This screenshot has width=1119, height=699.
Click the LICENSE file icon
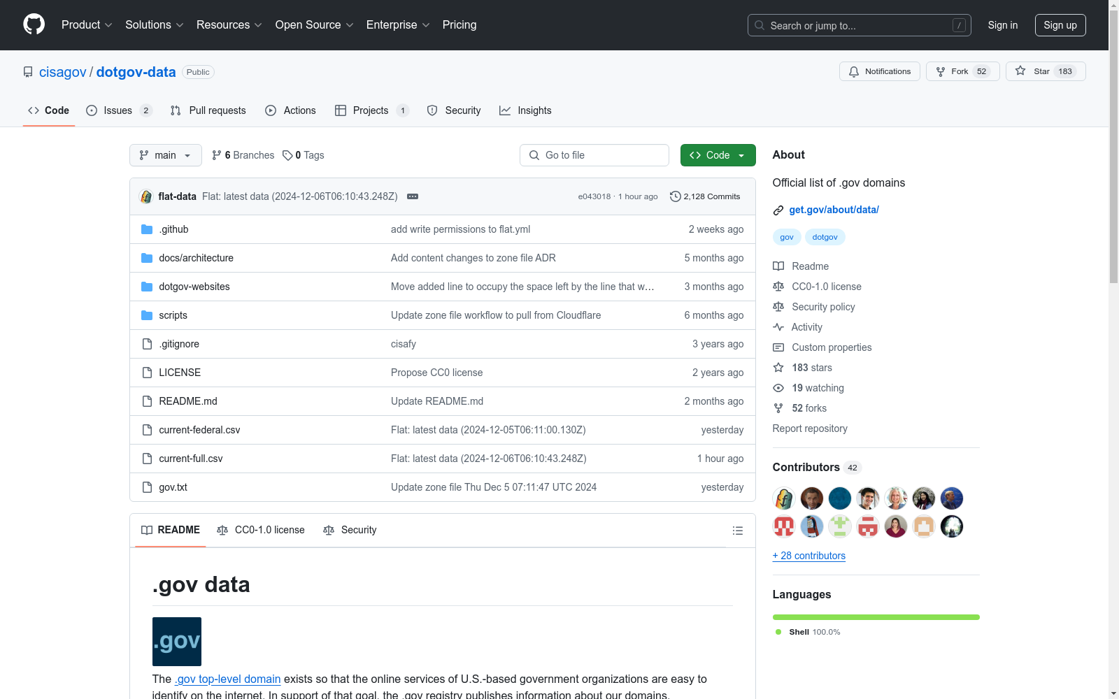pos(147,373)
